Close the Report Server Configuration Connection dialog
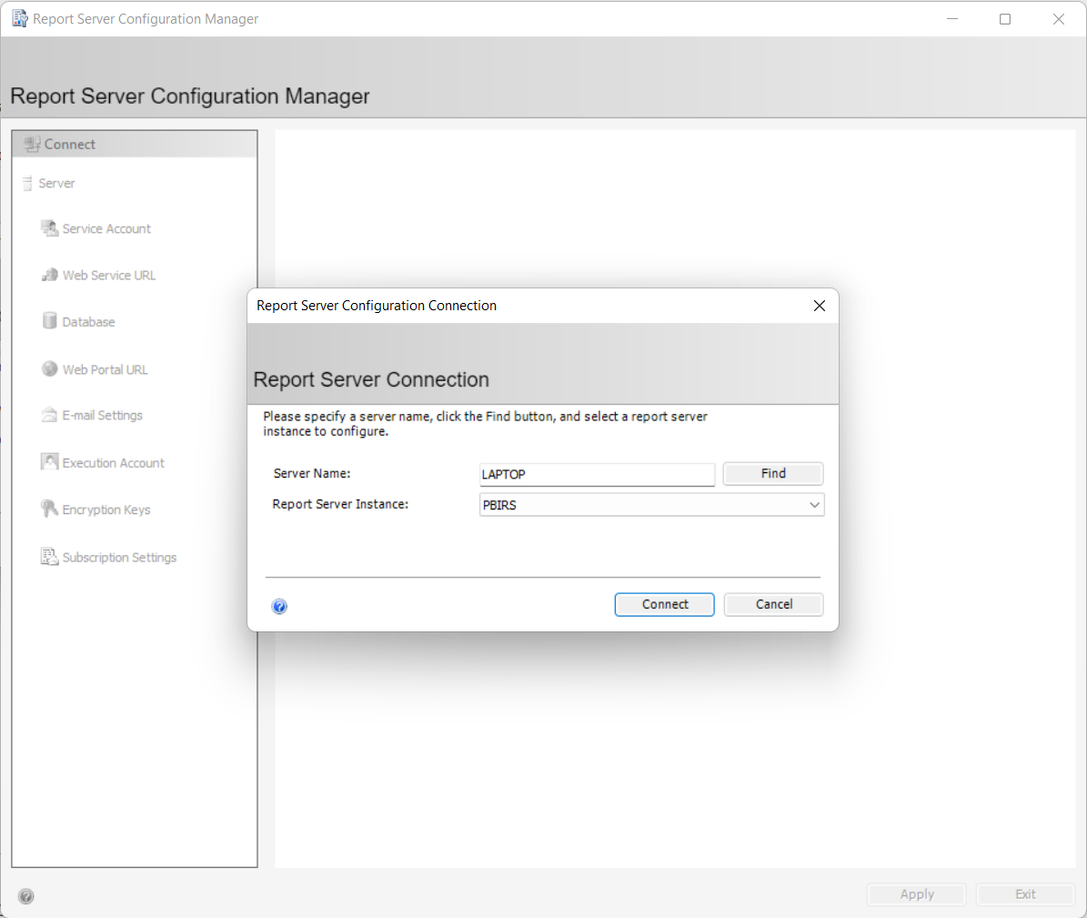Viewport: 1087px width, 918px height. pos(819,306)
